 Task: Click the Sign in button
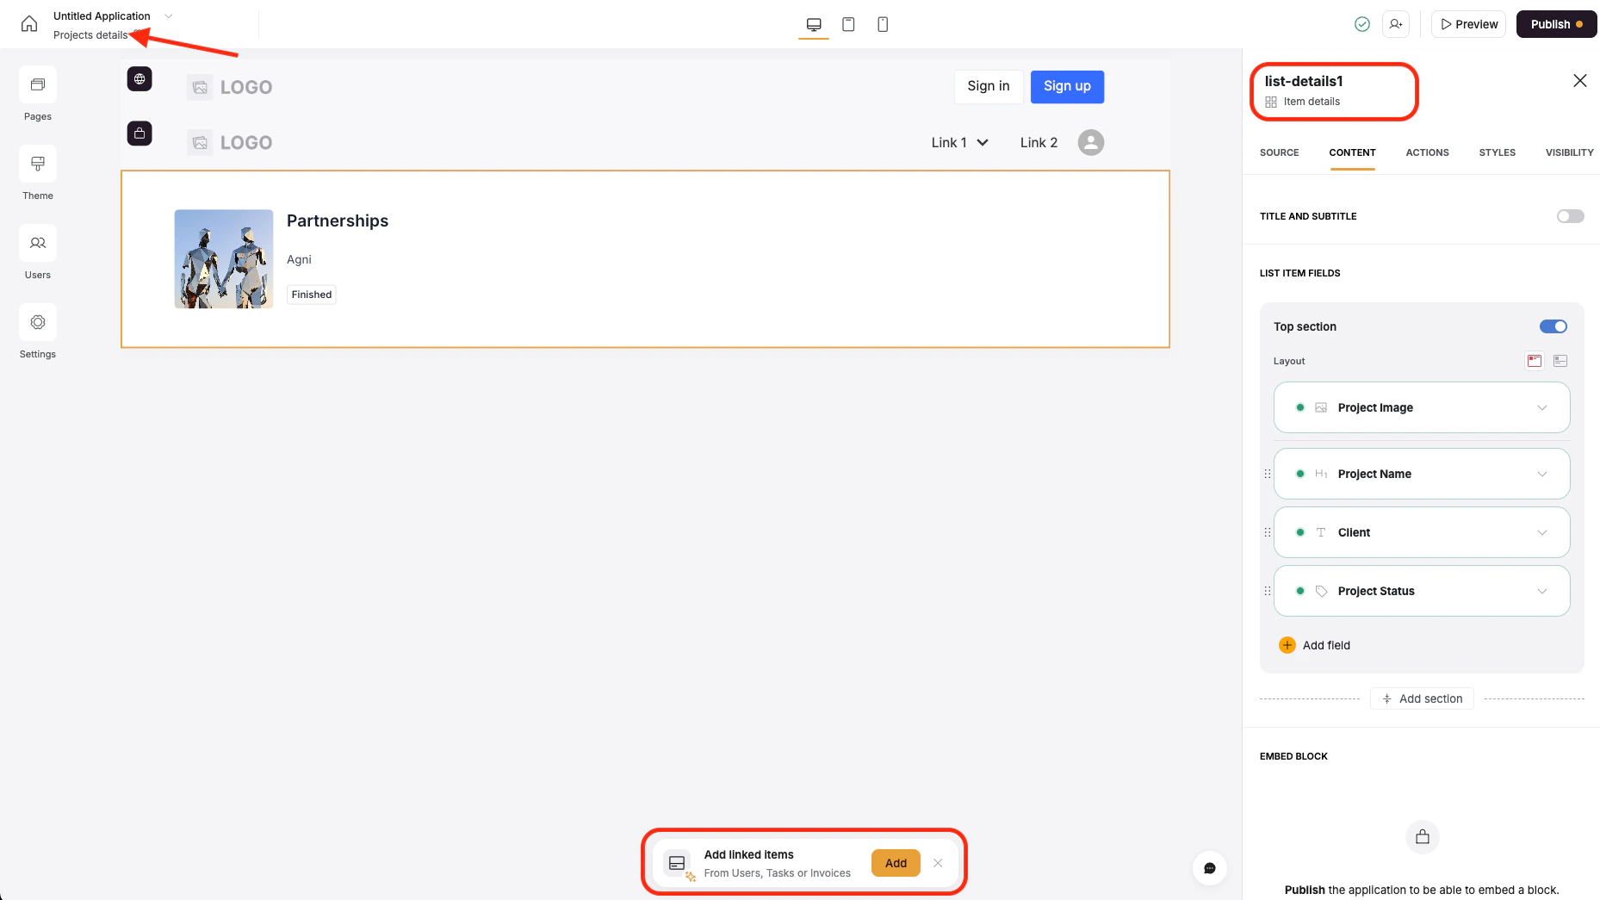pos(988,86)
